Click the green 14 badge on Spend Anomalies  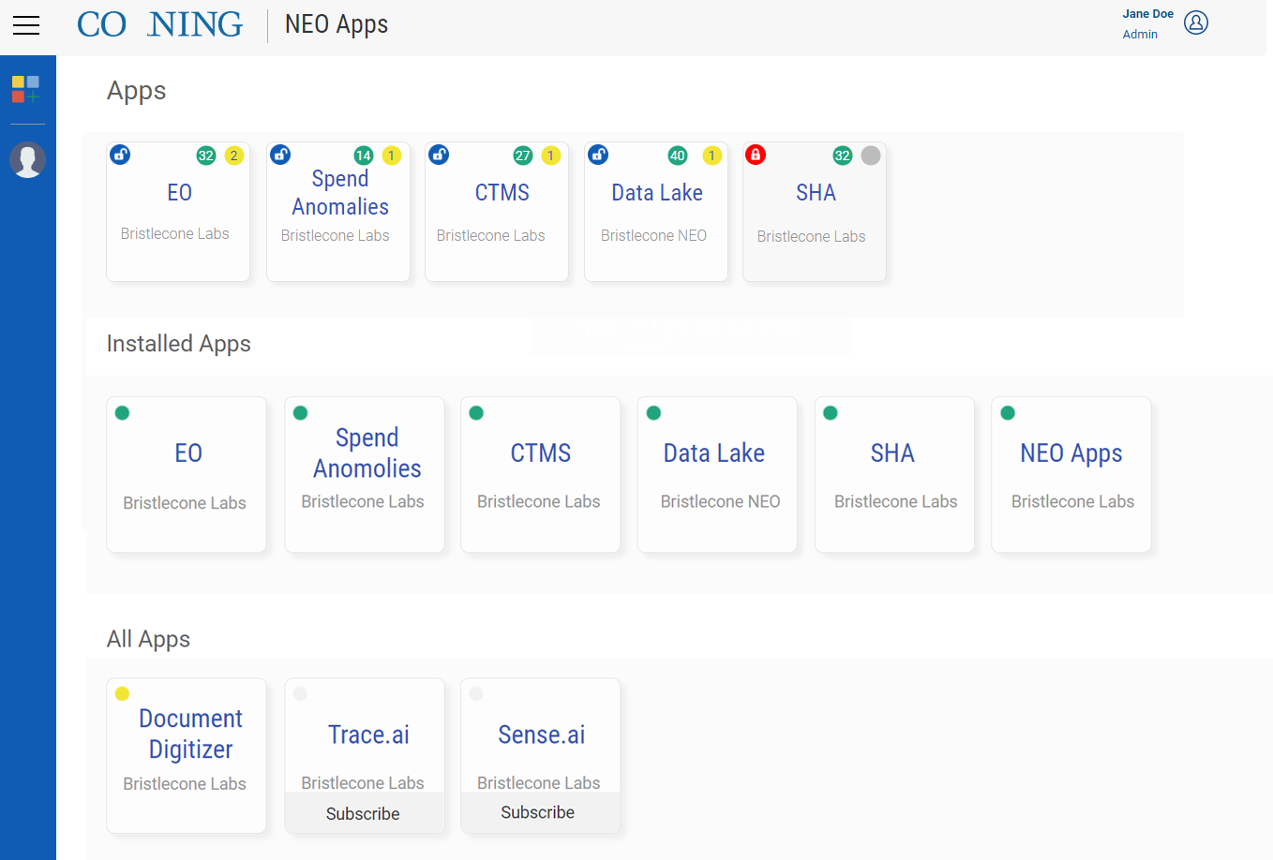pyautogui.click(x=364, y=156)
